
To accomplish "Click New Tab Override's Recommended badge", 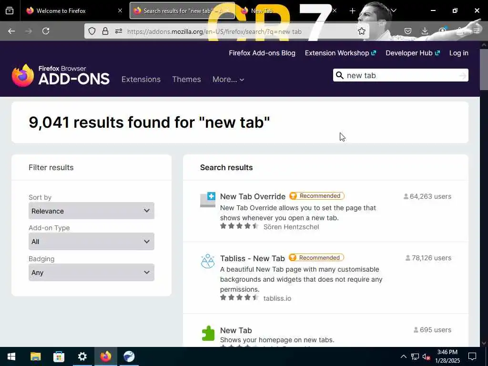I will 317,196.
